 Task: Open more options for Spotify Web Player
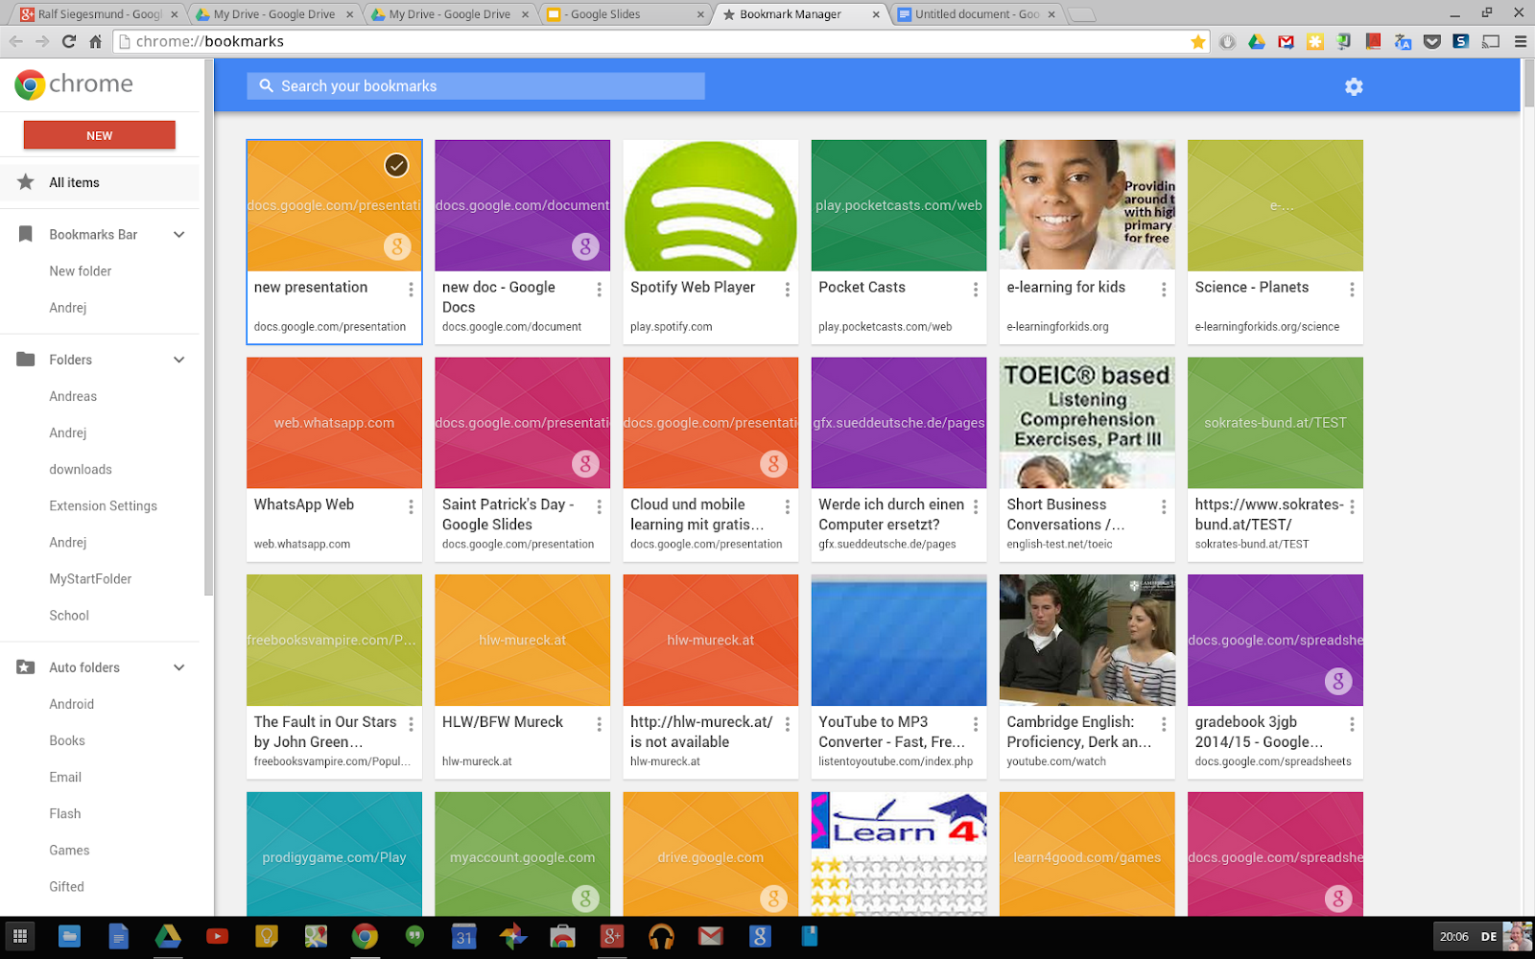[787, 289]
